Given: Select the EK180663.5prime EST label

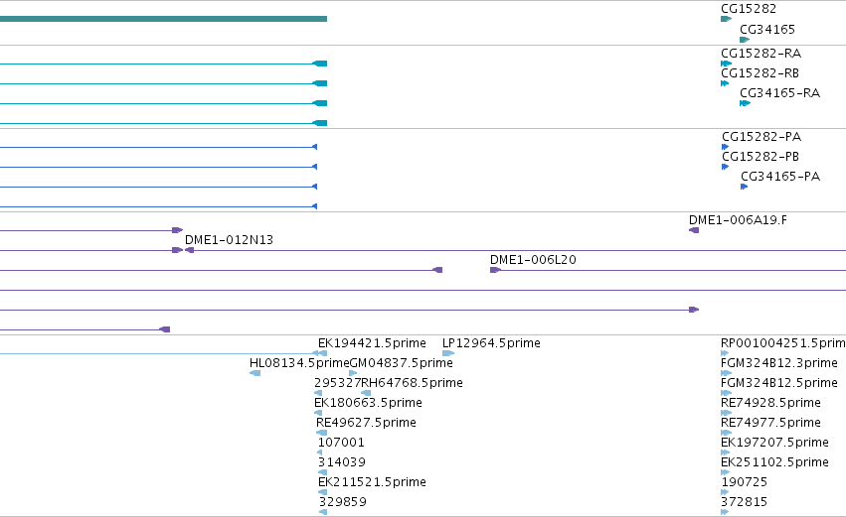Looking at the screenshot, I should 368,403.
